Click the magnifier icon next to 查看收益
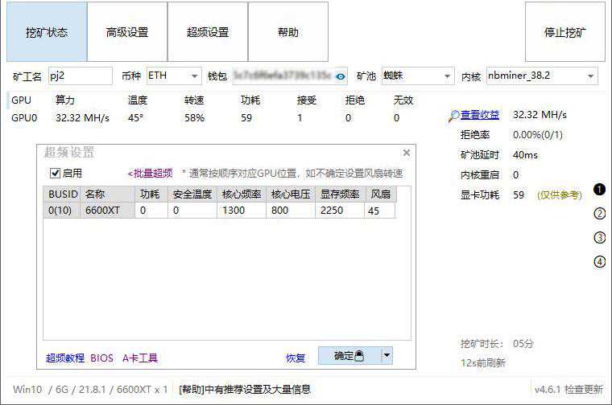The width and height of the screenshot is (612, 405). pyautogui.click(x=454, y=116)
